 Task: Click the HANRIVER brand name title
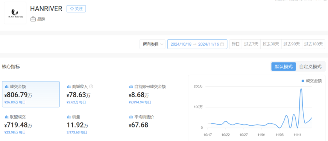tap(46, 9)
